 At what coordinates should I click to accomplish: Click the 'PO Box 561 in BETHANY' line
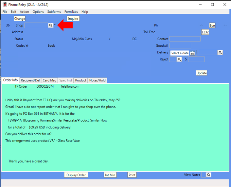click(x=40, y=114)
